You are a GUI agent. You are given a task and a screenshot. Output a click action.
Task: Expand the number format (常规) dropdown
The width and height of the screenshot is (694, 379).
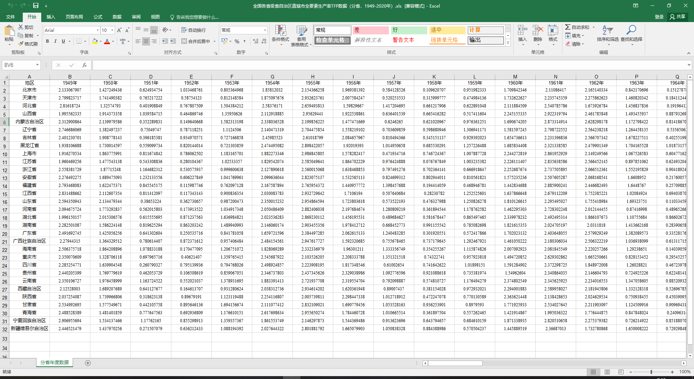click(x=265, y=30)
